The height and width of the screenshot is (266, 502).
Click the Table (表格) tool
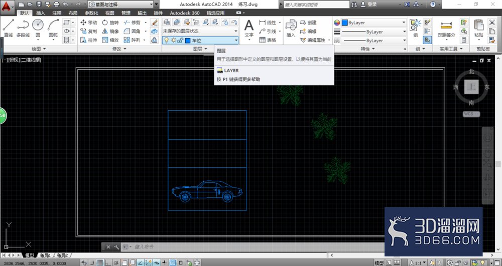pyautogui.click(x=268, y=40)
